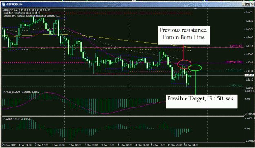This screenshot has width=255, height=148.
Task: Click the 0.00 level on MACD scale
Action: 248,98
